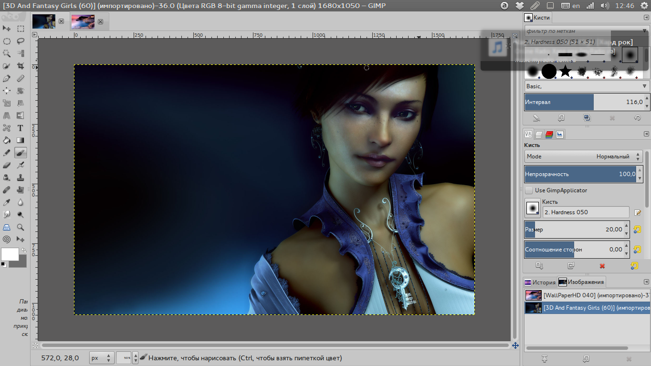Open Кисти panel configuration menu arrow

[x=646, y=18]
